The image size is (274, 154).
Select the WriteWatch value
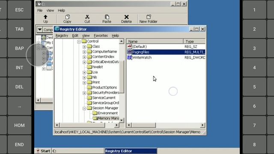[x=142, y=57]
